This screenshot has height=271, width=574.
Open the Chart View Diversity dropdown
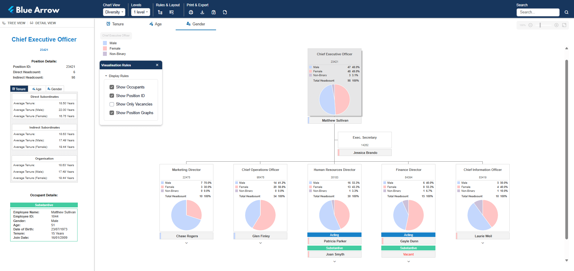(x=114, y=12)
